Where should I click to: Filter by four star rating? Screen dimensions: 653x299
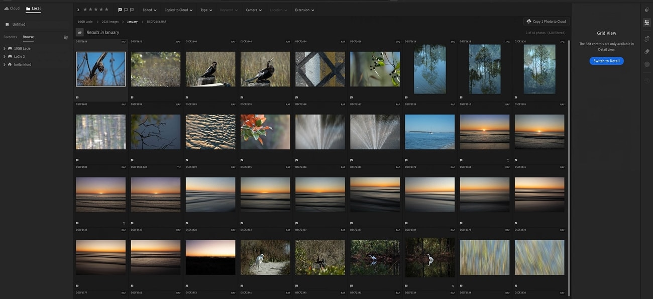click(x=101, y=10)
